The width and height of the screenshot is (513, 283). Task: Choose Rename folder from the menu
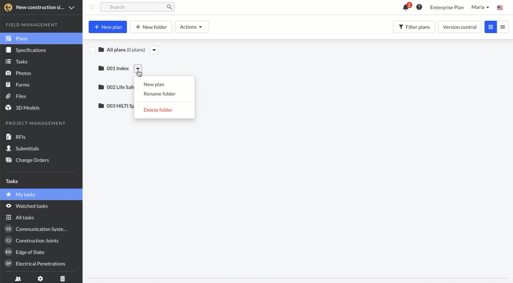tap(159, 94)
